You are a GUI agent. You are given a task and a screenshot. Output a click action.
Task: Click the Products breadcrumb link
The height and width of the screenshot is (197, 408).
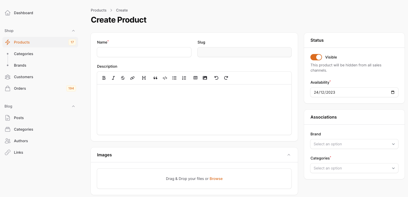(99, 10)
